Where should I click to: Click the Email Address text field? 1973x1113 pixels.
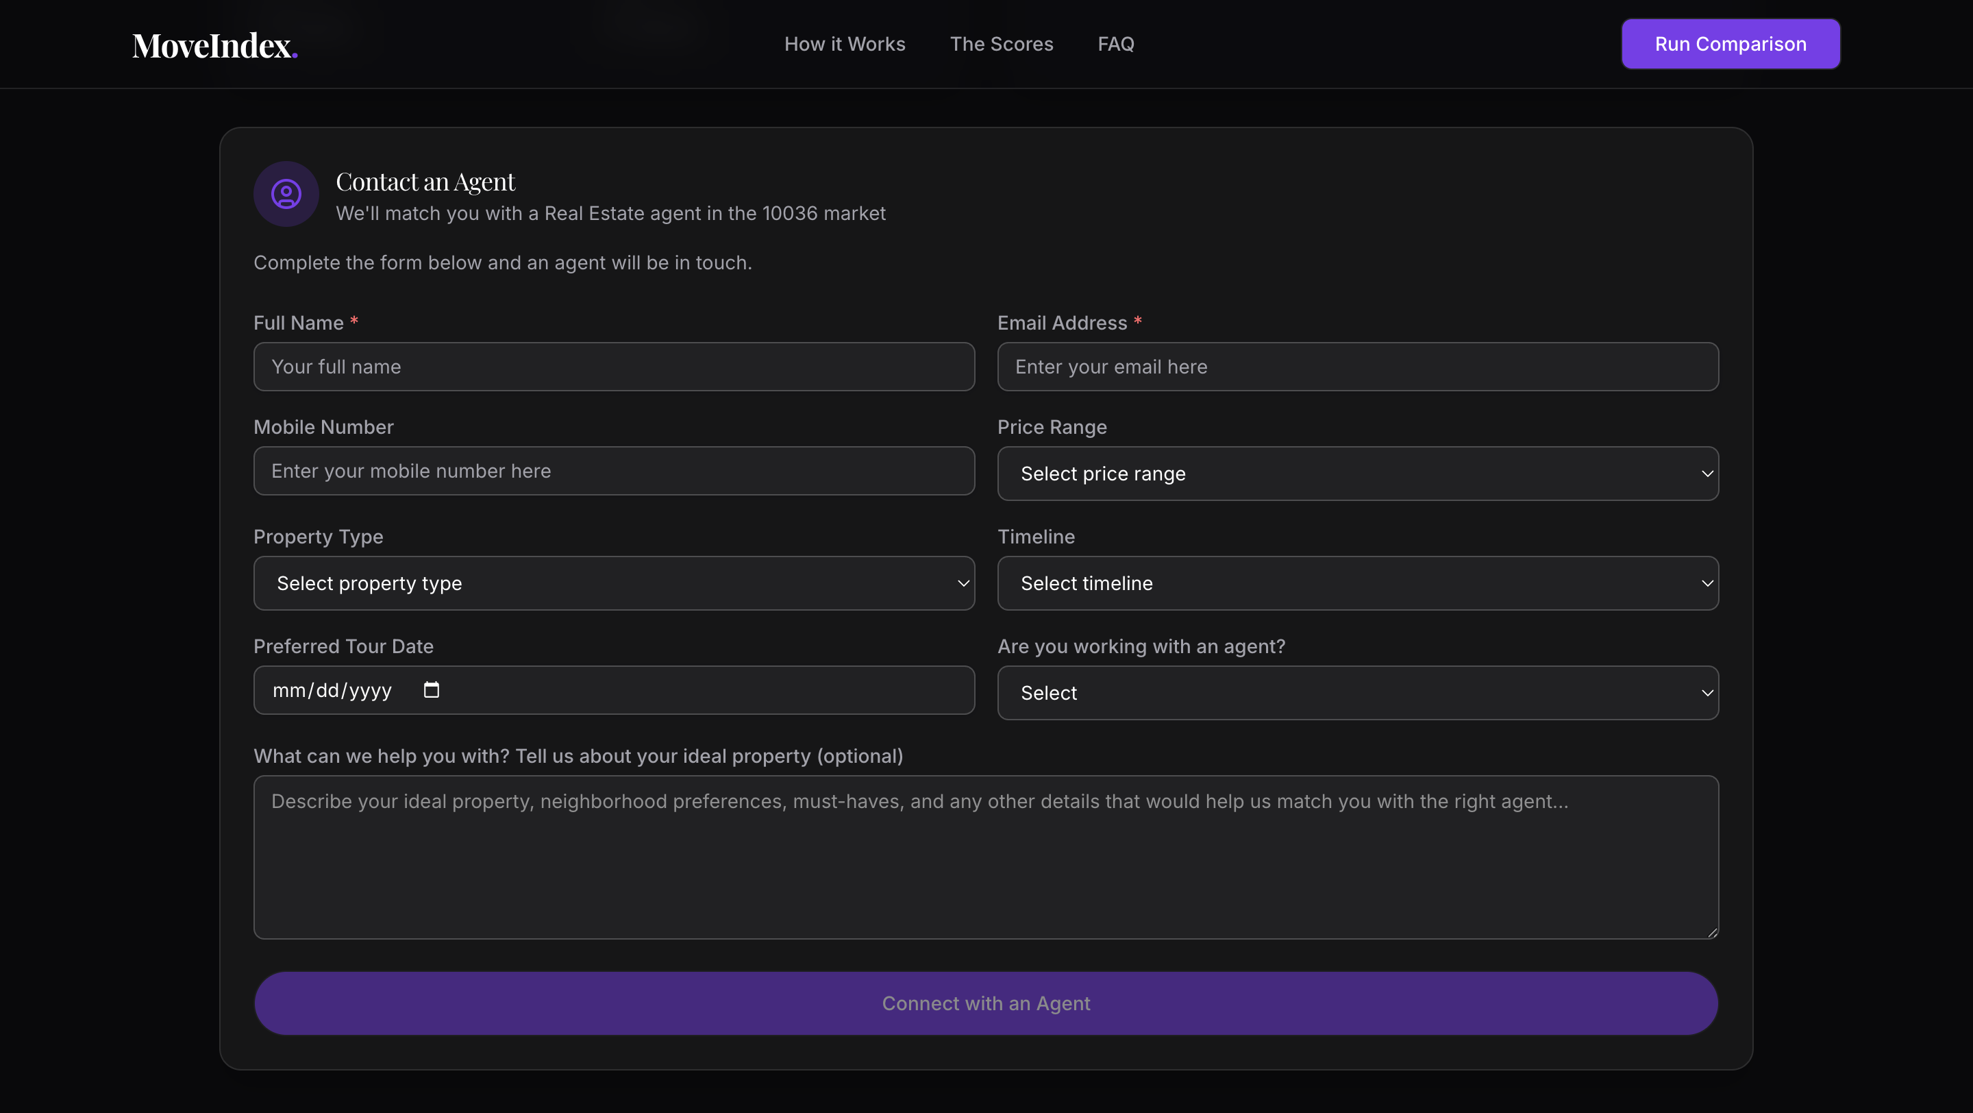(x=1357, y=366)
